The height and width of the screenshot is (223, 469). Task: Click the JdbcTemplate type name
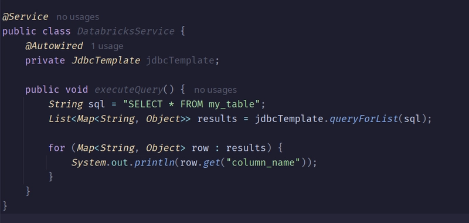106,60
